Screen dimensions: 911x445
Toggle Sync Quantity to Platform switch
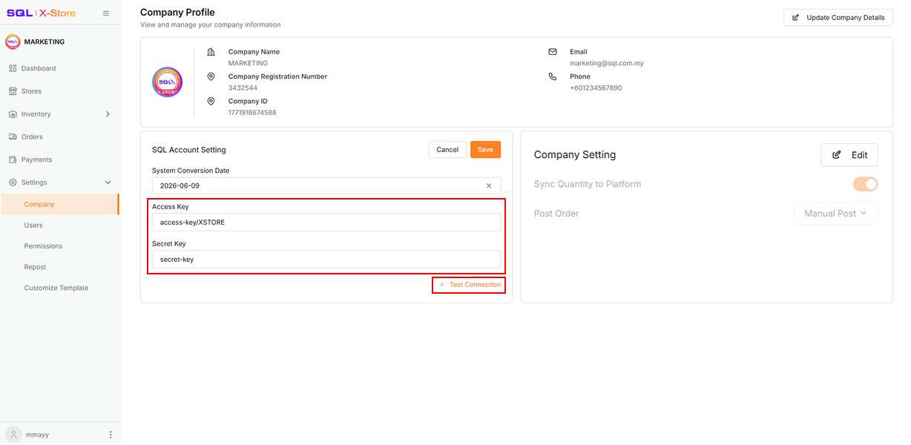pyautogui.click(x=866, y=184)
